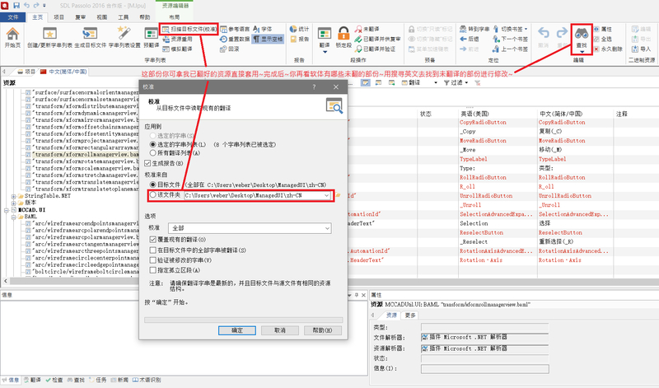This screenshot has width=659, height=388.
Task: Select 目标文件 radio button
Action: tap(153, 185)
